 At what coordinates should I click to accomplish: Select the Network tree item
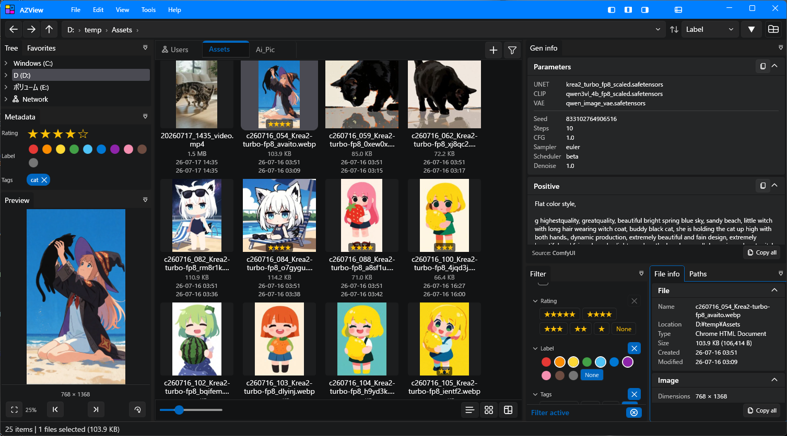[x=35, y=99]
